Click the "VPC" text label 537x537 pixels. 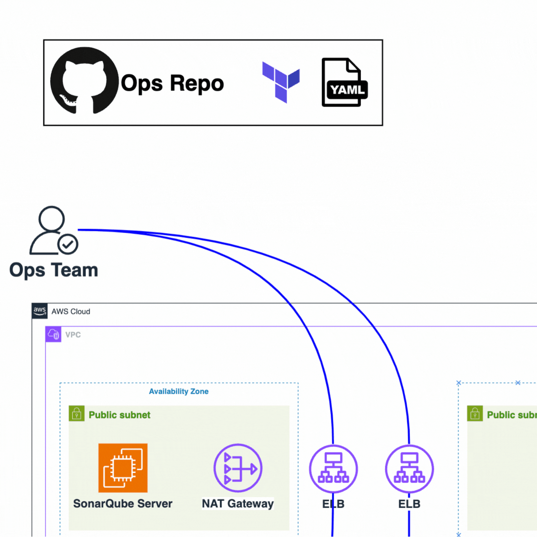coord(73,335)
